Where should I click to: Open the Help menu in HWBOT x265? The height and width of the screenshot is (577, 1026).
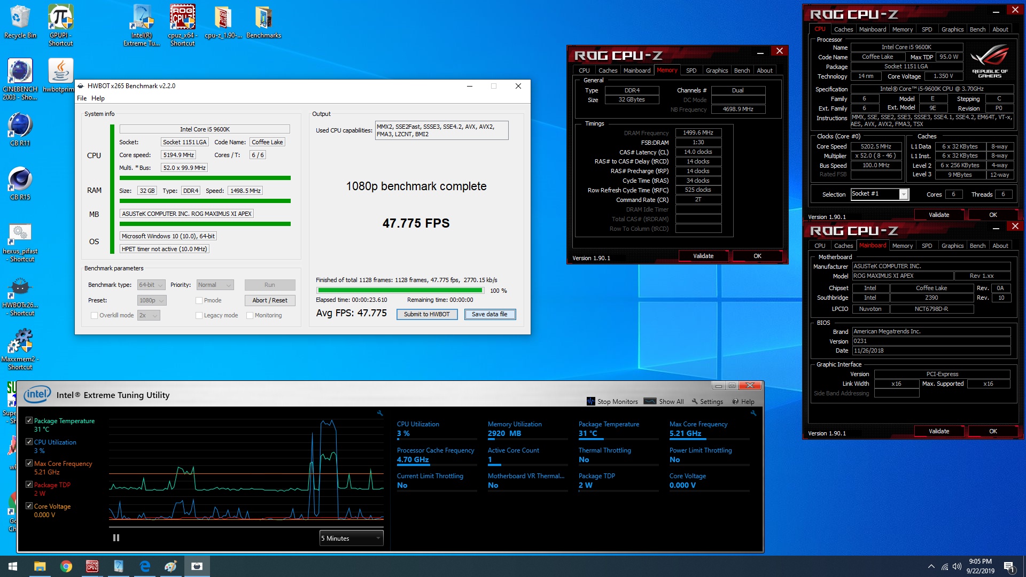98,98
